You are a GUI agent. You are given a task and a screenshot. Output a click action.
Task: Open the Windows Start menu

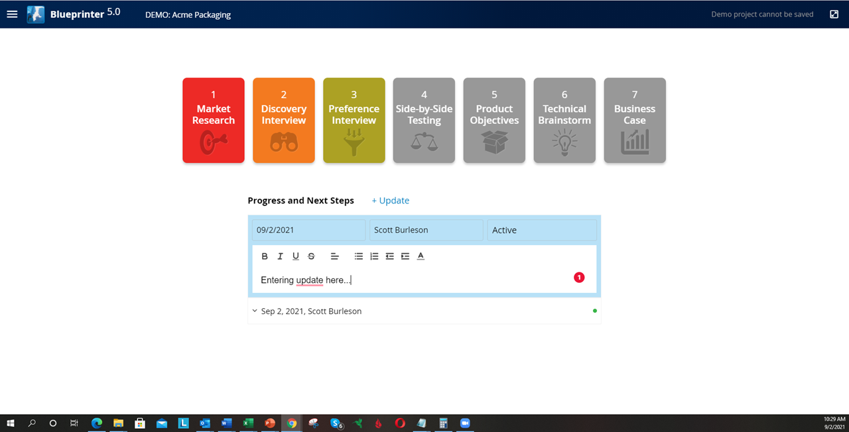coord(10,423)
